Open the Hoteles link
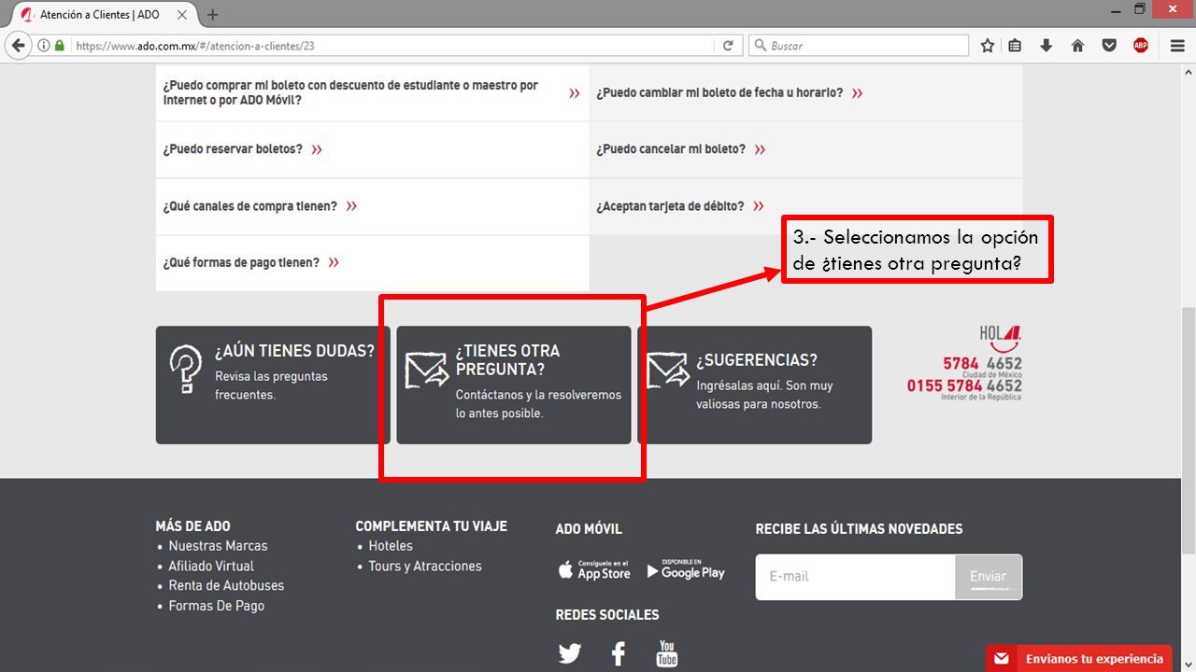Image resolution: width=1196 pixels, height=672 pixels. pos(391,546)
